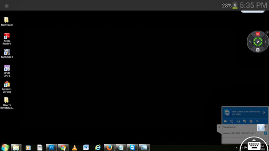Launch the Battlefield 3 desktop shortcut
Screen dimensions: 269x151
[7, 54]
